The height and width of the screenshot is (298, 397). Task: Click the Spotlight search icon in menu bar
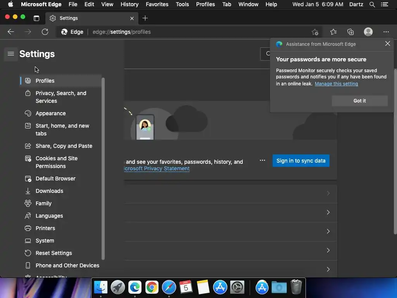(372, 4)
